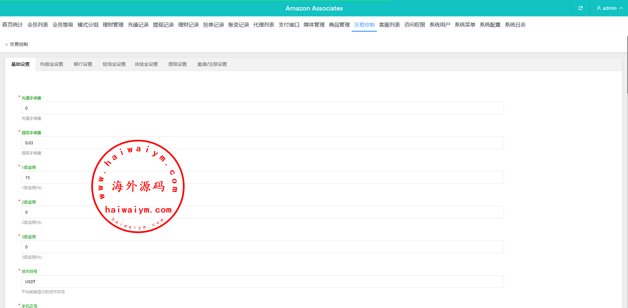Open the 短信宝设置 tab
Image resolution: width=628 pixels, height=308 pixels.
point(114,64)
